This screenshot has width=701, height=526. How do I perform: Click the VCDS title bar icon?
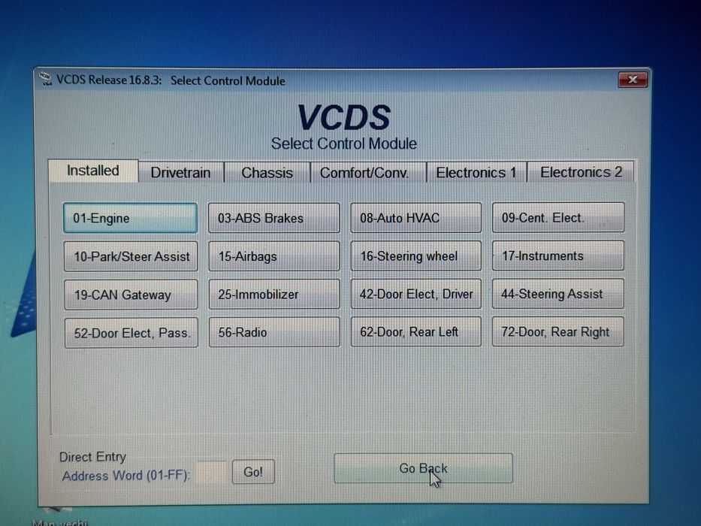click(x=45, y=79)
